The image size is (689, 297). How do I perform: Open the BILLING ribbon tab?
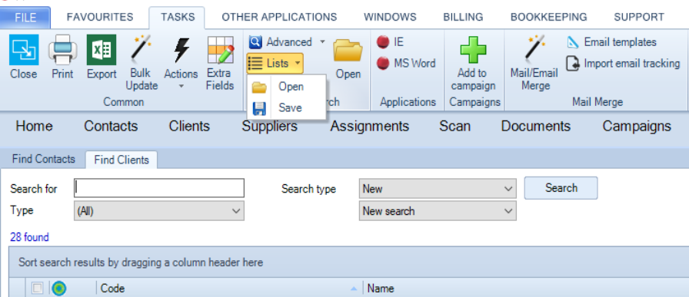(x=463, y=17)
